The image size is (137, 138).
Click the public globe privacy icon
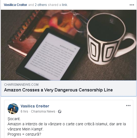pyautogui.click(x=60, y=111)
